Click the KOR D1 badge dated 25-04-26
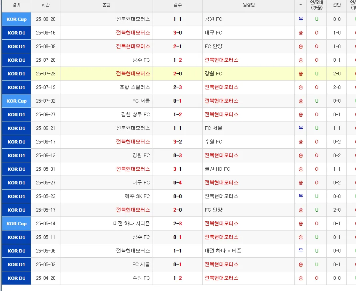The width and height of the screenshot is (356, 291). [16, 278]
